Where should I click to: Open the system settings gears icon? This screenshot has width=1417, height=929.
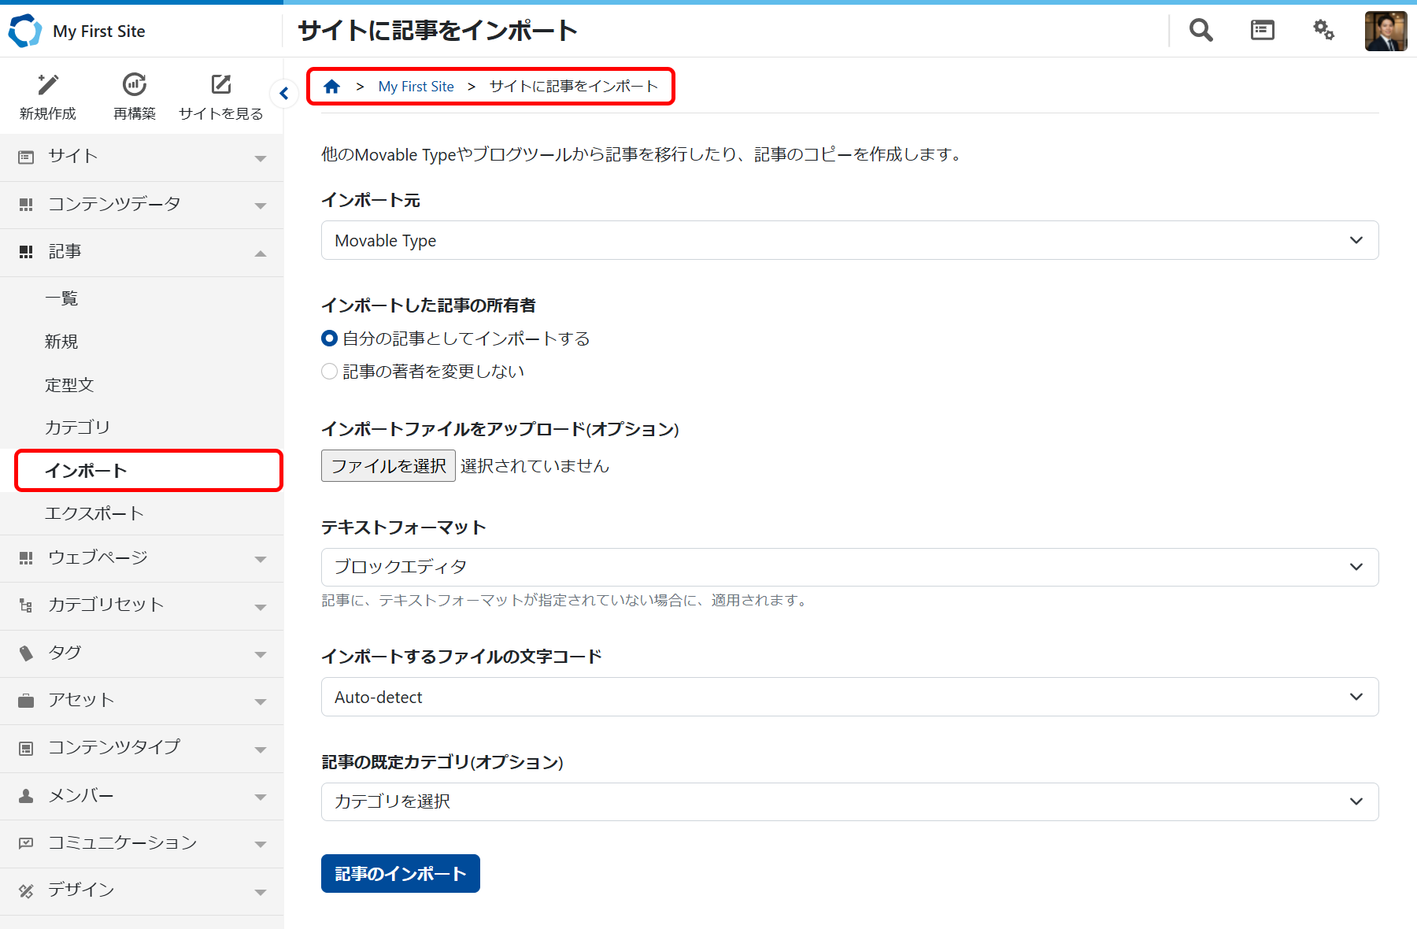[1323, 31]
